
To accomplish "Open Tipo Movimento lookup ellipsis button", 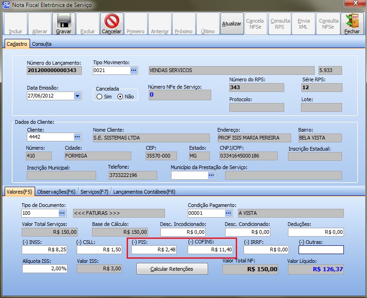I will [134, 70].
